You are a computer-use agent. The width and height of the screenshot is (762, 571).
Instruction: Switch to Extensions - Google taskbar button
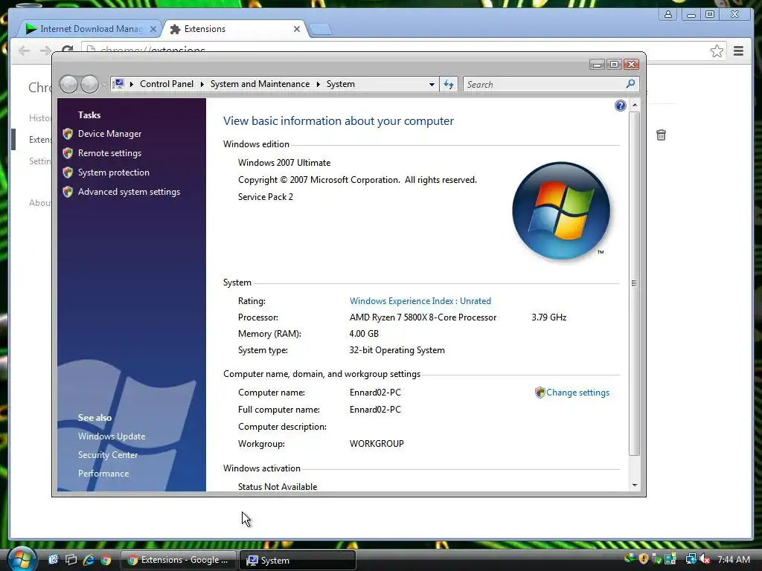(179, 560)
